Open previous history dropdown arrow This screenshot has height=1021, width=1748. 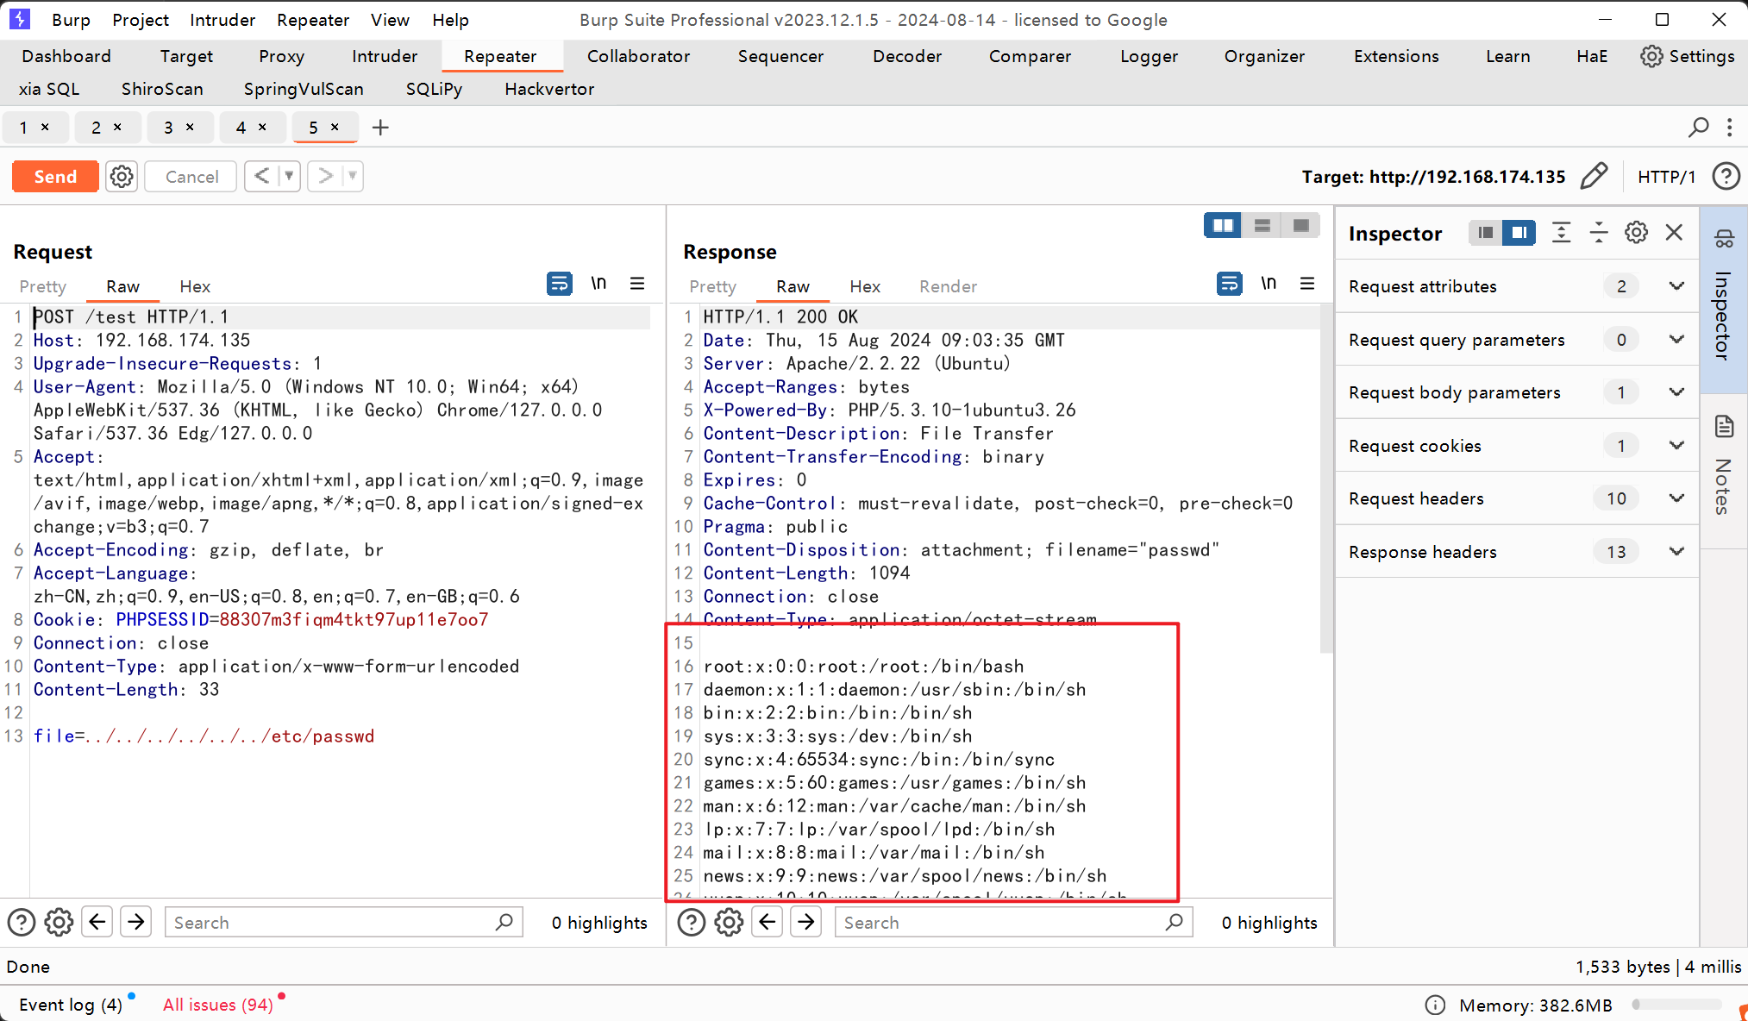tap(289, 177)
